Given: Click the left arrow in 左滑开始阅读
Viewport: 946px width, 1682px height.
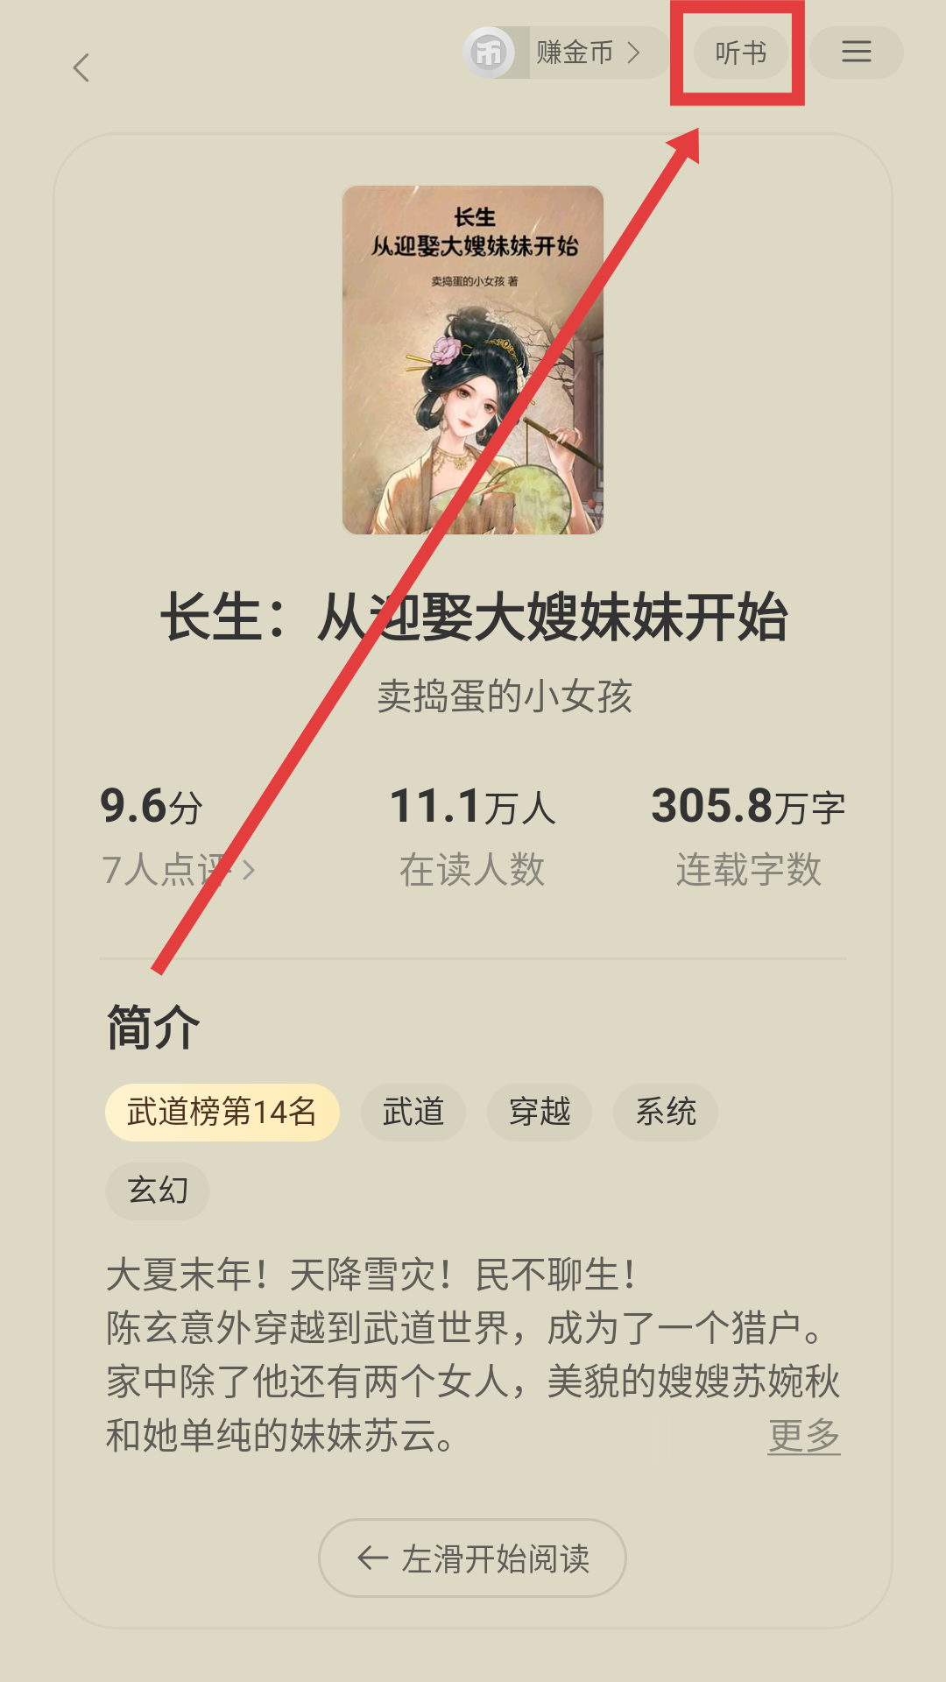Looking at the screenshot, I should (x=373, y=1558).
